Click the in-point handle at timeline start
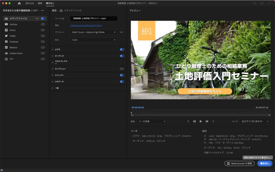 click(132, 115)
